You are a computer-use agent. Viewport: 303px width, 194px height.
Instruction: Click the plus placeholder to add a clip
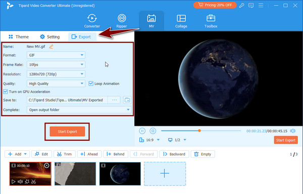pos(165,173)
